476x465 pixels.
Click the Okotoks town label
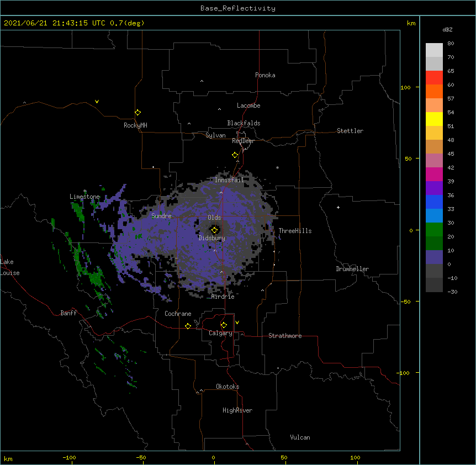point(228,387)
